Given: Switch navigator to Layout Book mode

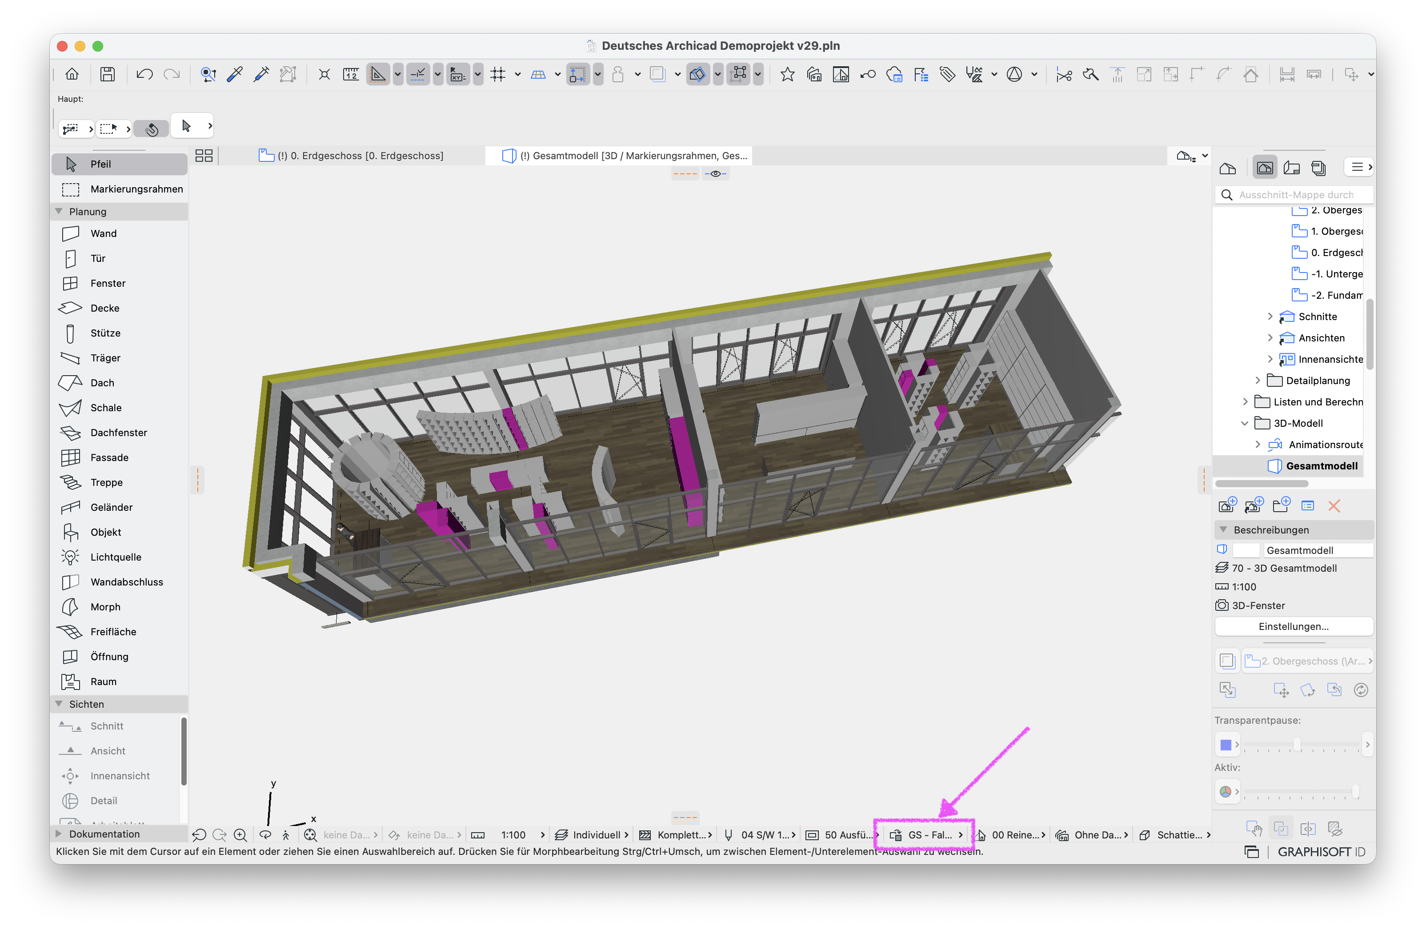Looking at the screenshot, I should 1292,168.
